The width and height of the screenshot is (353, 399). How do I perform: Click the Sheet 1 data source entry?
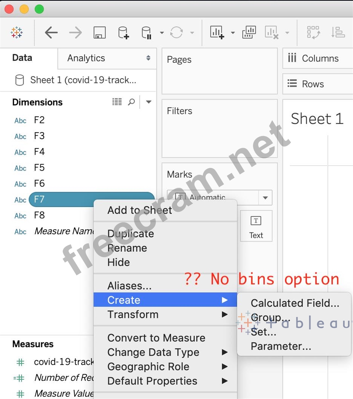click(x=83, y=80)
